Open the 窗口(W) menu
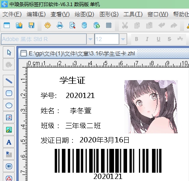Screen dimensions: 189x181 (158, 14)
